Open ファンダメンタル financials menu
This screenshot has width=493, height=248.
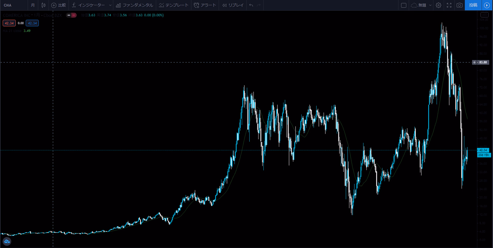135,5
